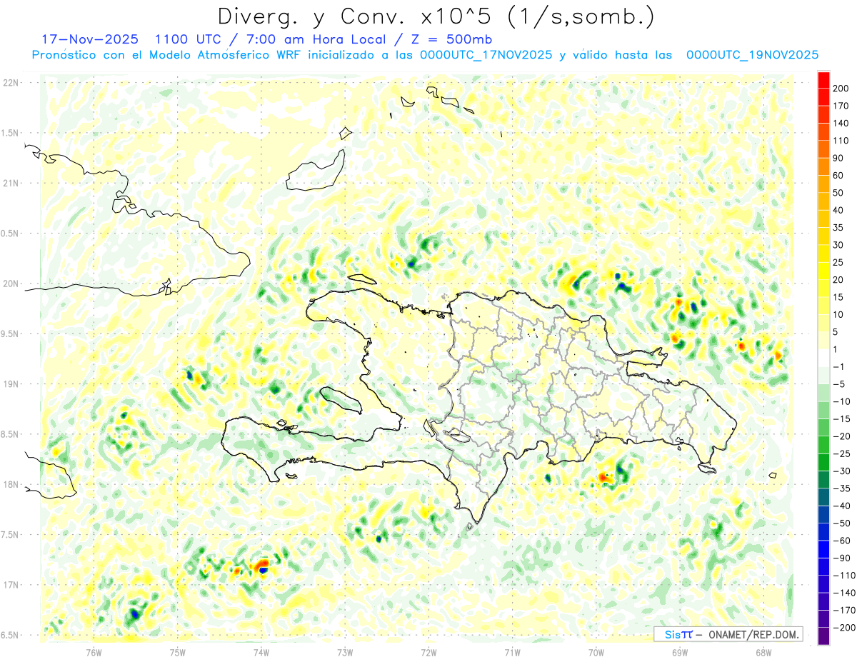Click valid-until time '0000UTC_19NOV2025'
857x662 pixels.
pyautogui.click(x=752, y=55)
